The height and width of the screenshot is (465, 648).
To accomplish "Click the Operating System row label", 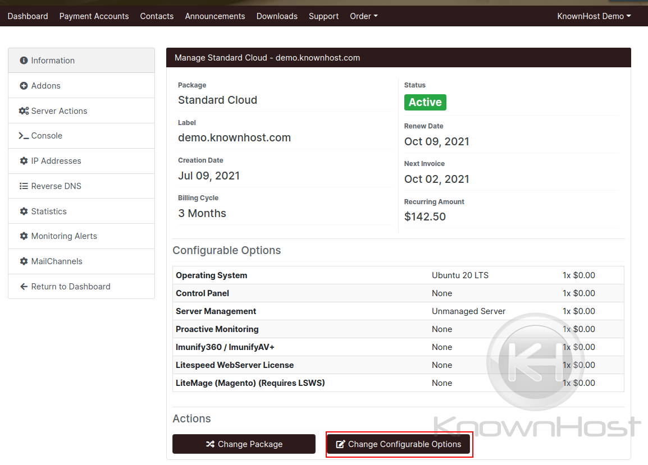I will (211, 275).
